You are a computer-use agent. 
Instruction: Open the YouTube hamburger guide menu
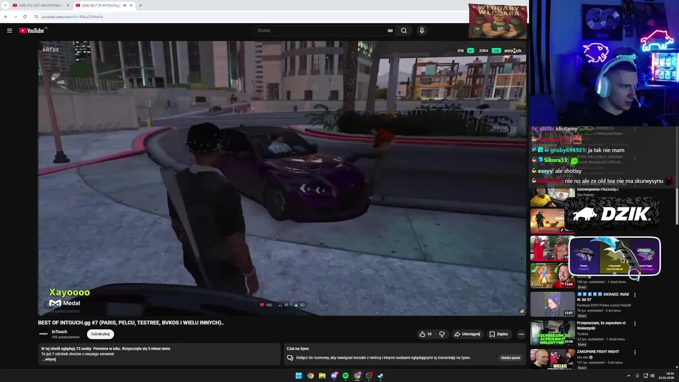(x=9, y=31)
